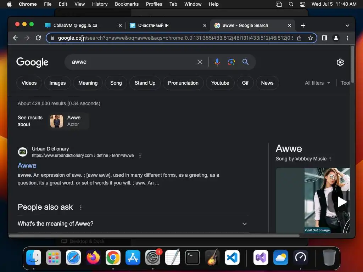
Task: Expand the tab search dropdown arrow
Action: 347,25
